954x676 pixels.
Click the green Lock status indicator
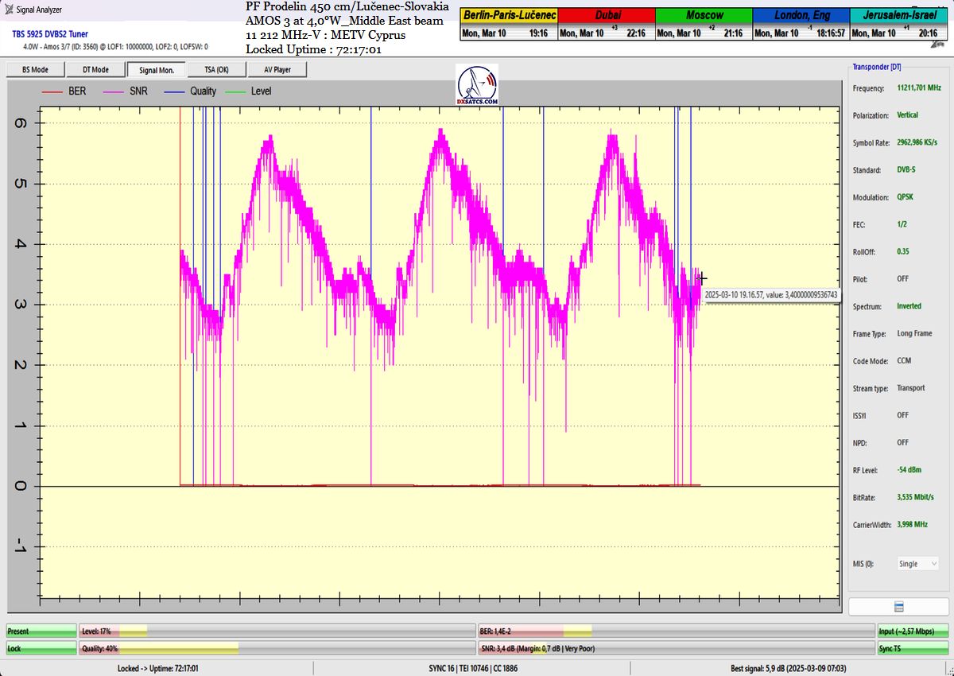click(41, 649)
